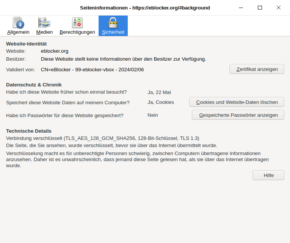Viewport: 290px width, 243px height.
Task: Click the Hilfe button
Action: click(x=268, y=175)
